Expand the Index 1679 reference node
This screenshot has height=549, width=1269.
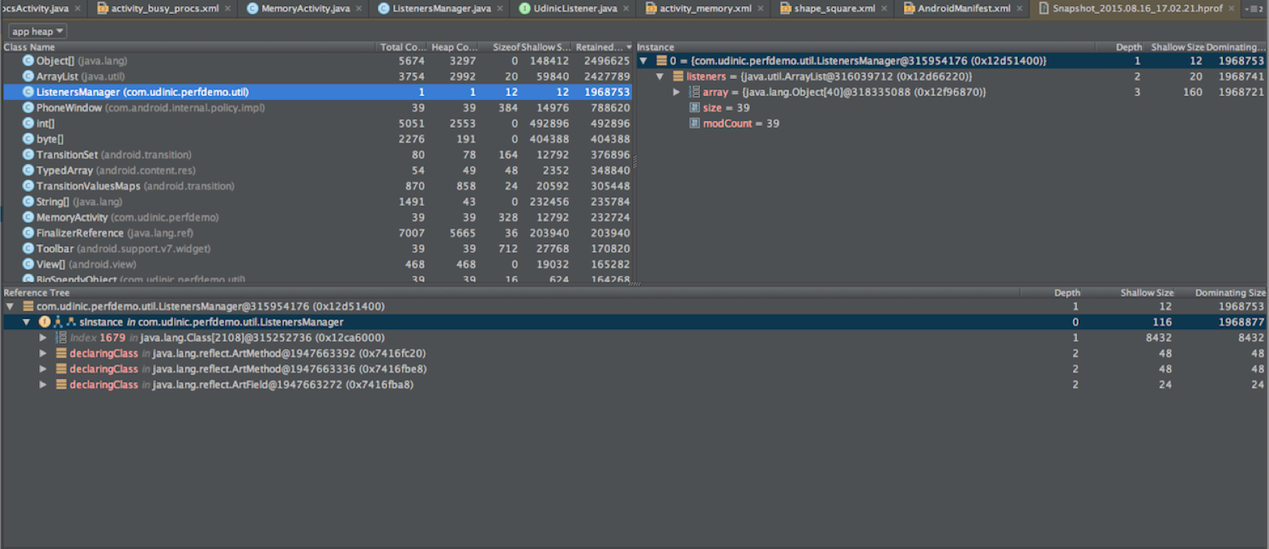(x=43, y=338)
